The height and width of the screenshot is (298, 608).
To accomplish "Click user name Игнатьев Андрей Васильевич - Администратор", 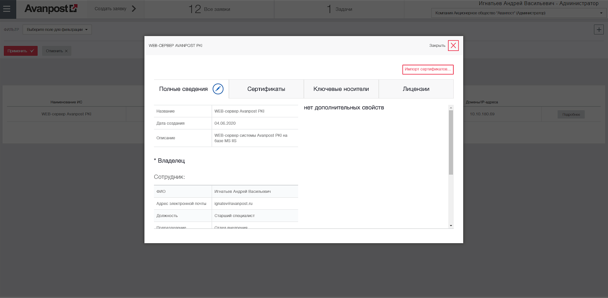I will click(x=538, y=3).
